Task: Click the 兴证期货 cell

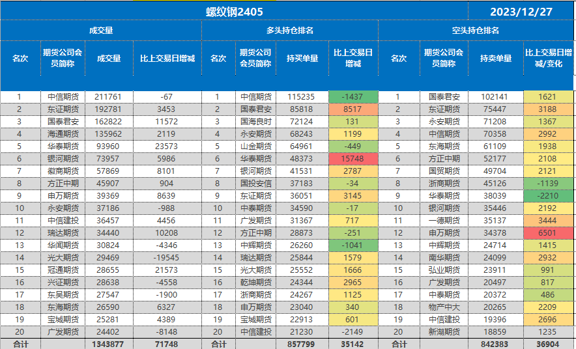Action: [63, 283]
